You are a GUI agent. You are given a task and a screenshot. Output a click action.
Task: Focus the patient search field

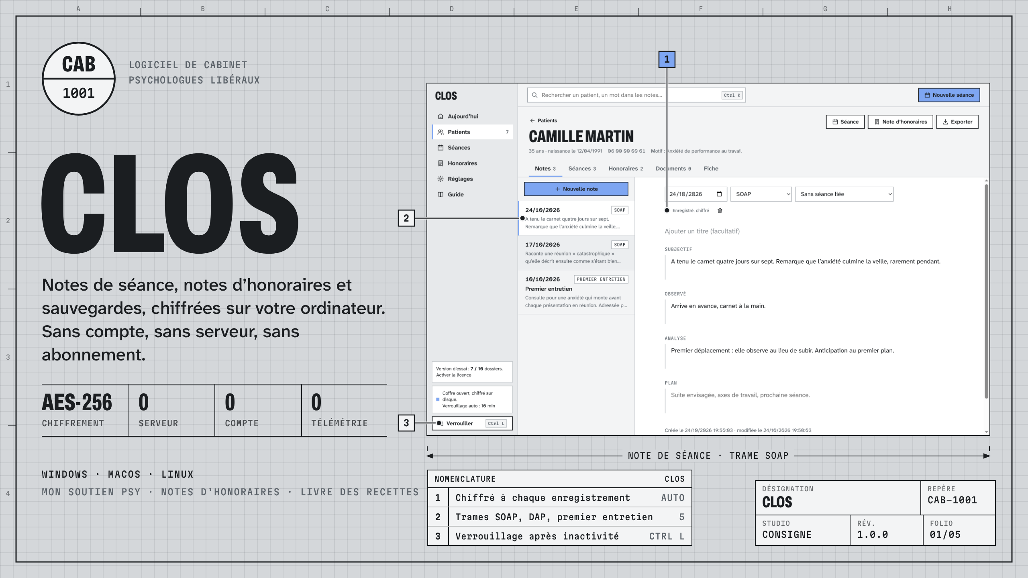(636, 95)
